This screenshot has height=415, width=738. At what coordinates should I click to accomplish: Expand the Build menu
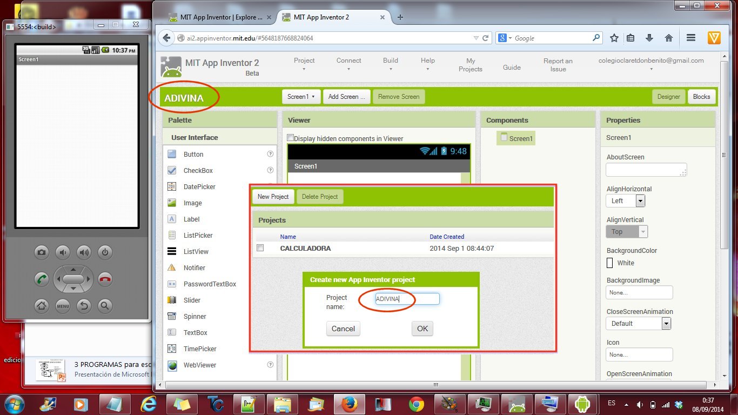391,64
